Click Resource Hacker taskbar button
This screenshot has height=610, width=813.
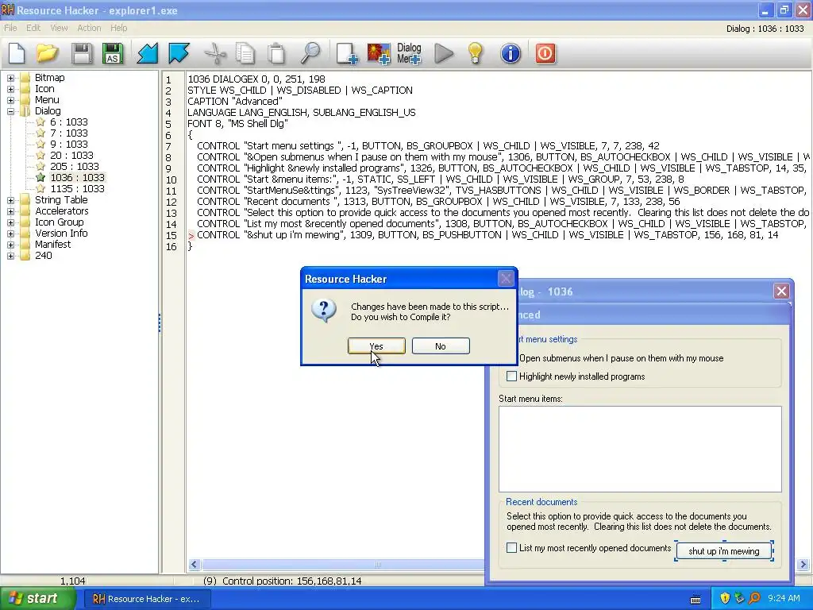(147, 599)
